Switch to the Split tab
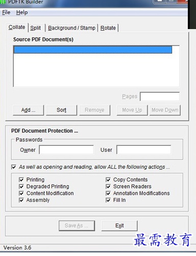This screenshot has width=196, height=256. point(35,28)
